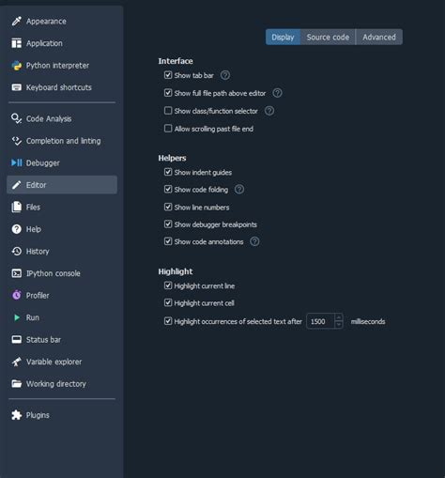Image resolution: width=445 pixels, height=478 pixels.
Task: Increase highlight delay with up arrow
Action: coord(338,317)
